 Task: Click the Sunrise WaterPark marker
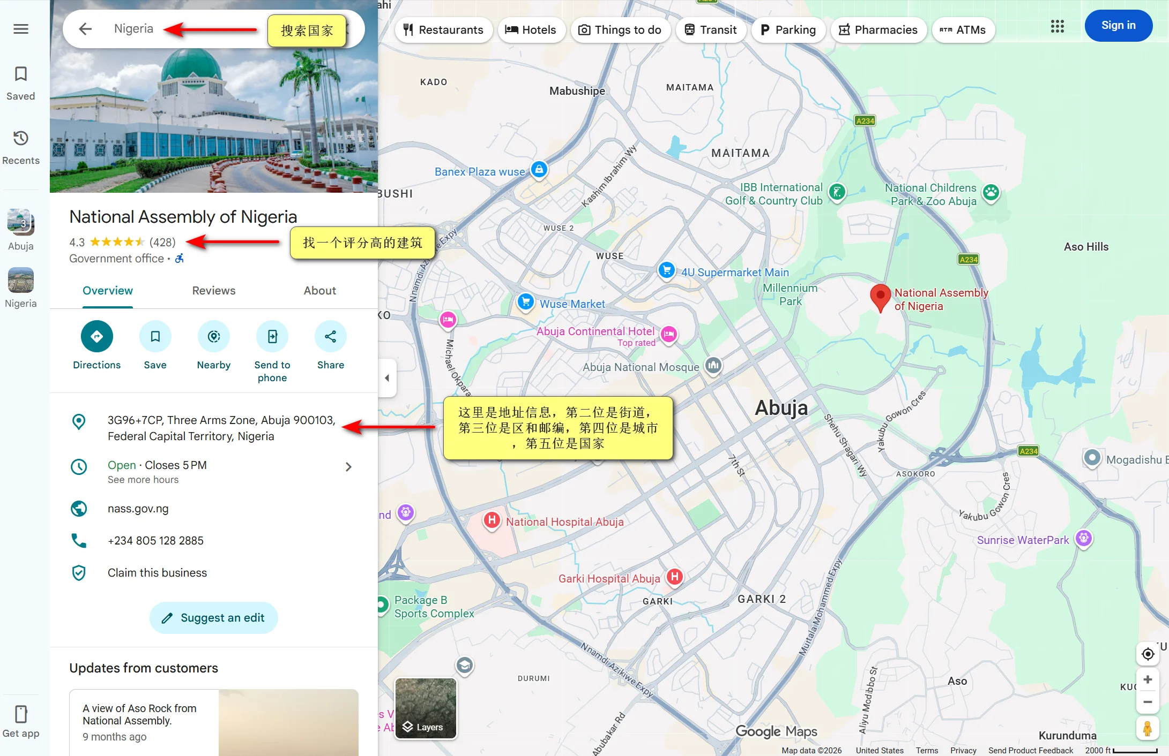point(1084,538)
